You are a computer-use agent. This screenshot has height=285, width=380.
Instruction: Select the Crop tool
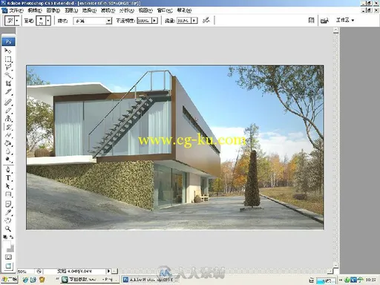tap(8, 83)
